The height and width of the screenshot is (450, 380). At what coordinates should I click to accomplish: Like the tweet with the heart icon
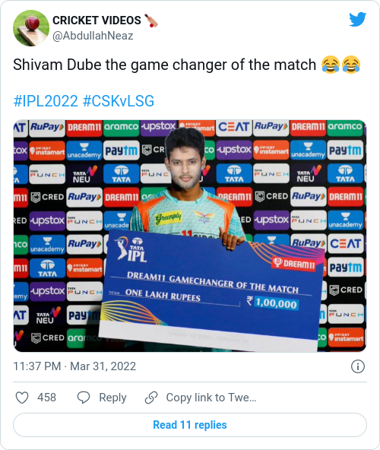click(22, 398)
